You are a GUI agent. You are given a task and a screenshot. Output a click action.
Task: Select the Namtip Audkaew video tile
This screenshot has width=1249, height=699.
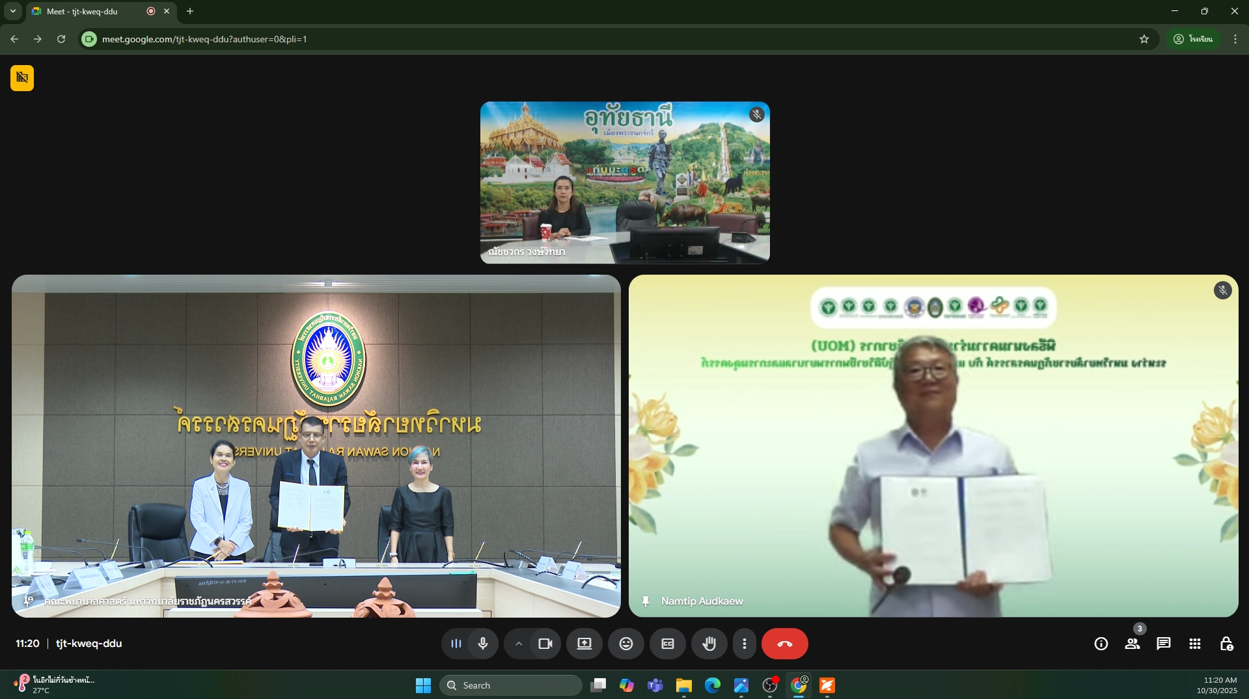[x=933, y=446]
